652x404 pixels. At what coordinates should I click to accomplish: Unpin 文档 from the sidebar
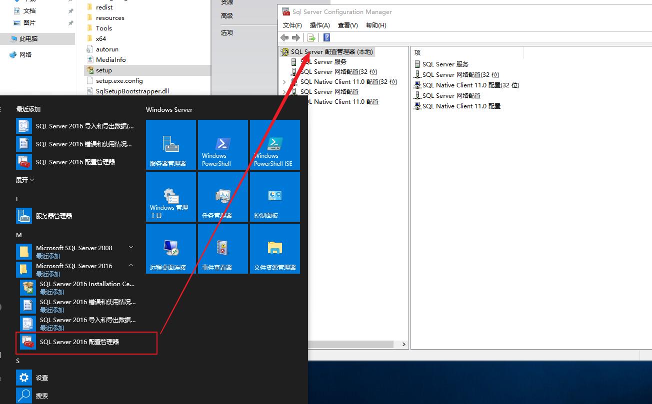[x=70, y=10]
